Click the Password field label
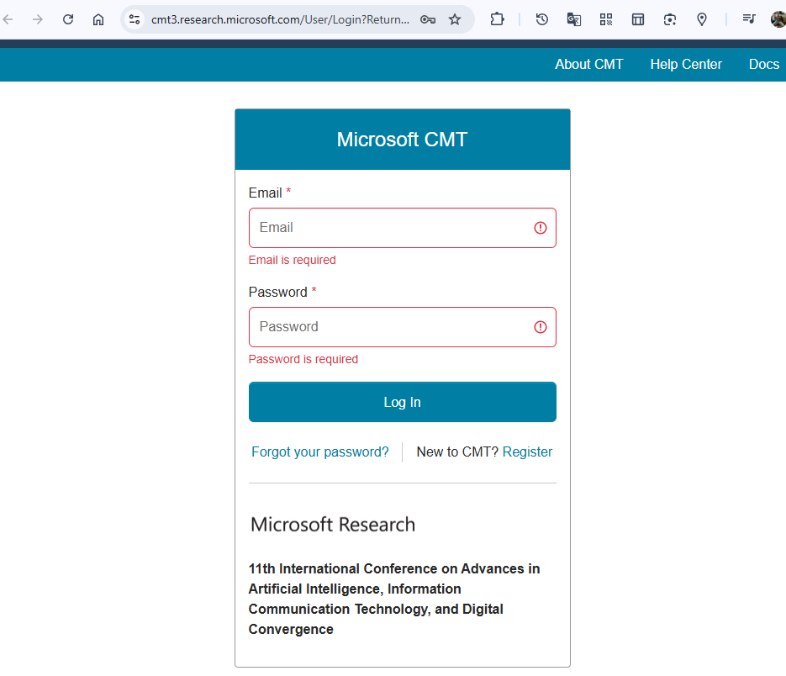 pyautogui.click(x=277, y=293)
